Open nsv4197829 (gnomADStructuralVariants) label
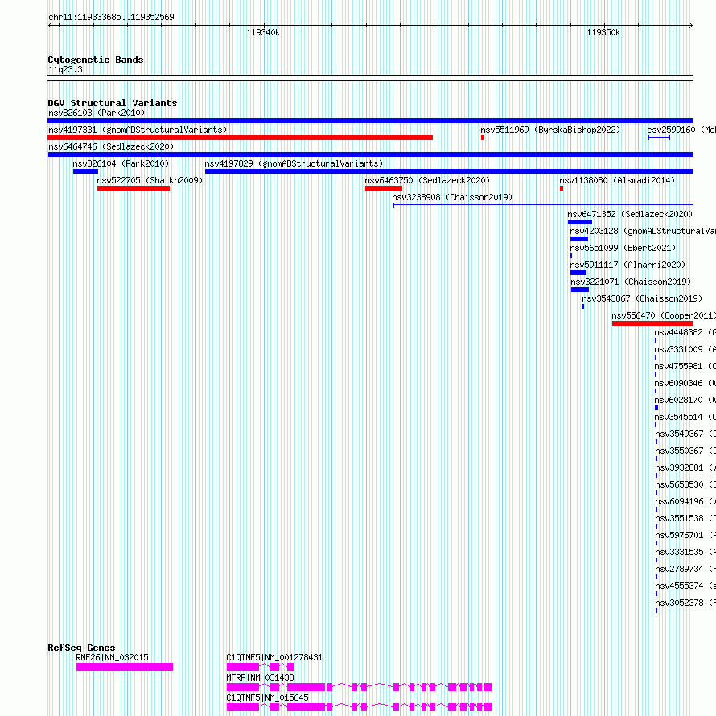This screenshot has height=716, width=716. point(294,163)
